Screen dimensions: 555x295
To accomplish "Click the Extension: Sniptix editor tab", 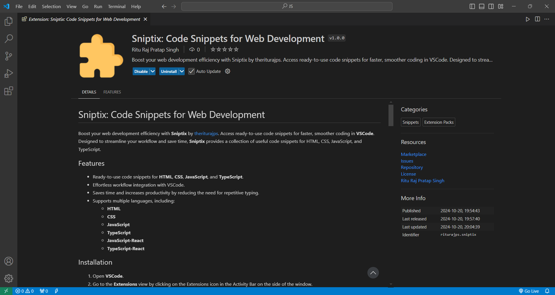I will pos(84,19).
